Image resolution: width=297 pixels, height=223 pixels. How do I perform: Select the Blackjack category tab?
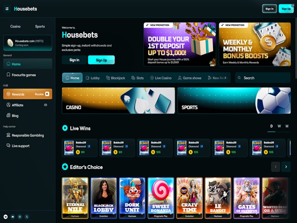click(115, 78)
